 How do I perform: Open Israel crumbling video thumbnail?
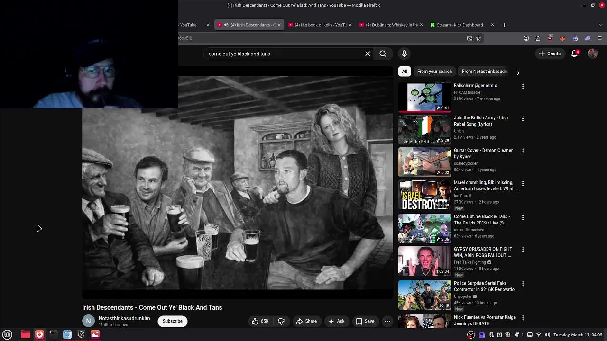[425, 194]
